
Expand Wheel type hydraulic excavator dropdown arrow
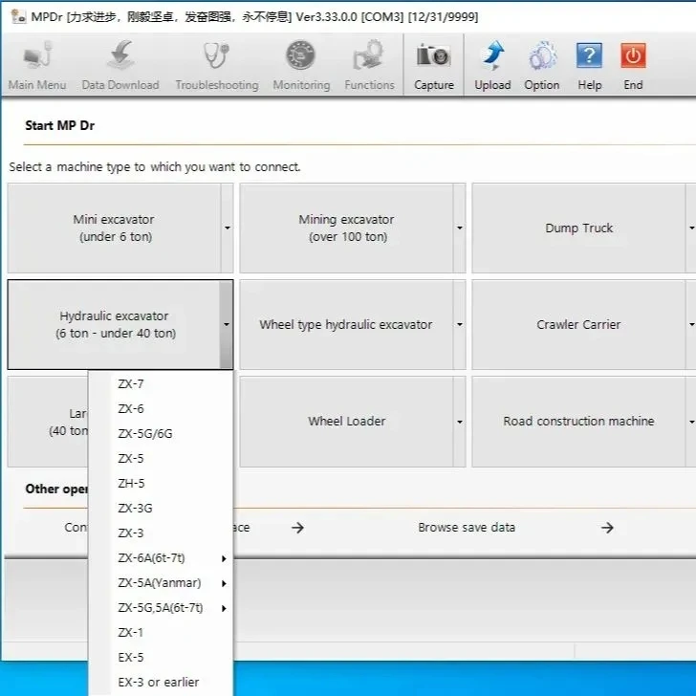point(460,324)
